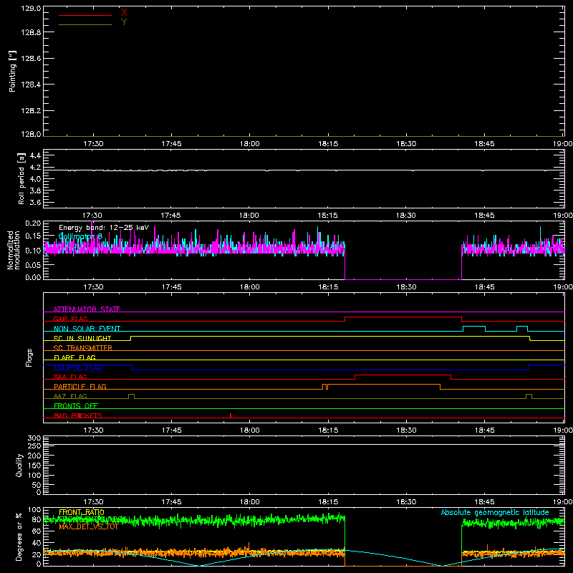Screen dimensions: 573x573
Task: Click the "SC_IN_SUNLIGHT" flag label
Action: coord(82,338)
